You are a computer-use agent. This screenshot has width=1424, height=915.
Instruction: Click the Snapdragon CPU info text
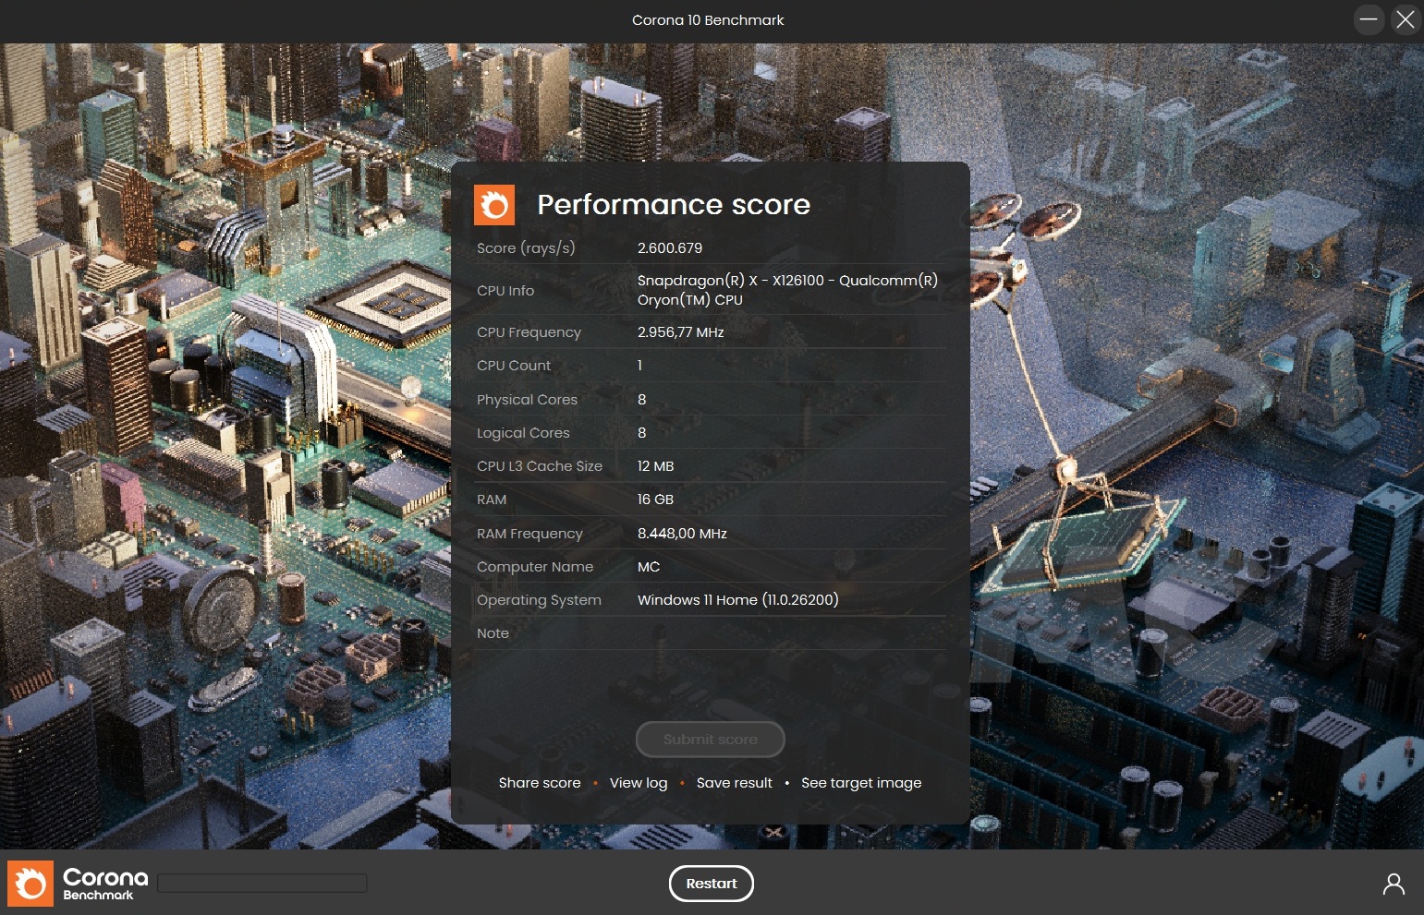pyautogui.click(x=787, y=290)
